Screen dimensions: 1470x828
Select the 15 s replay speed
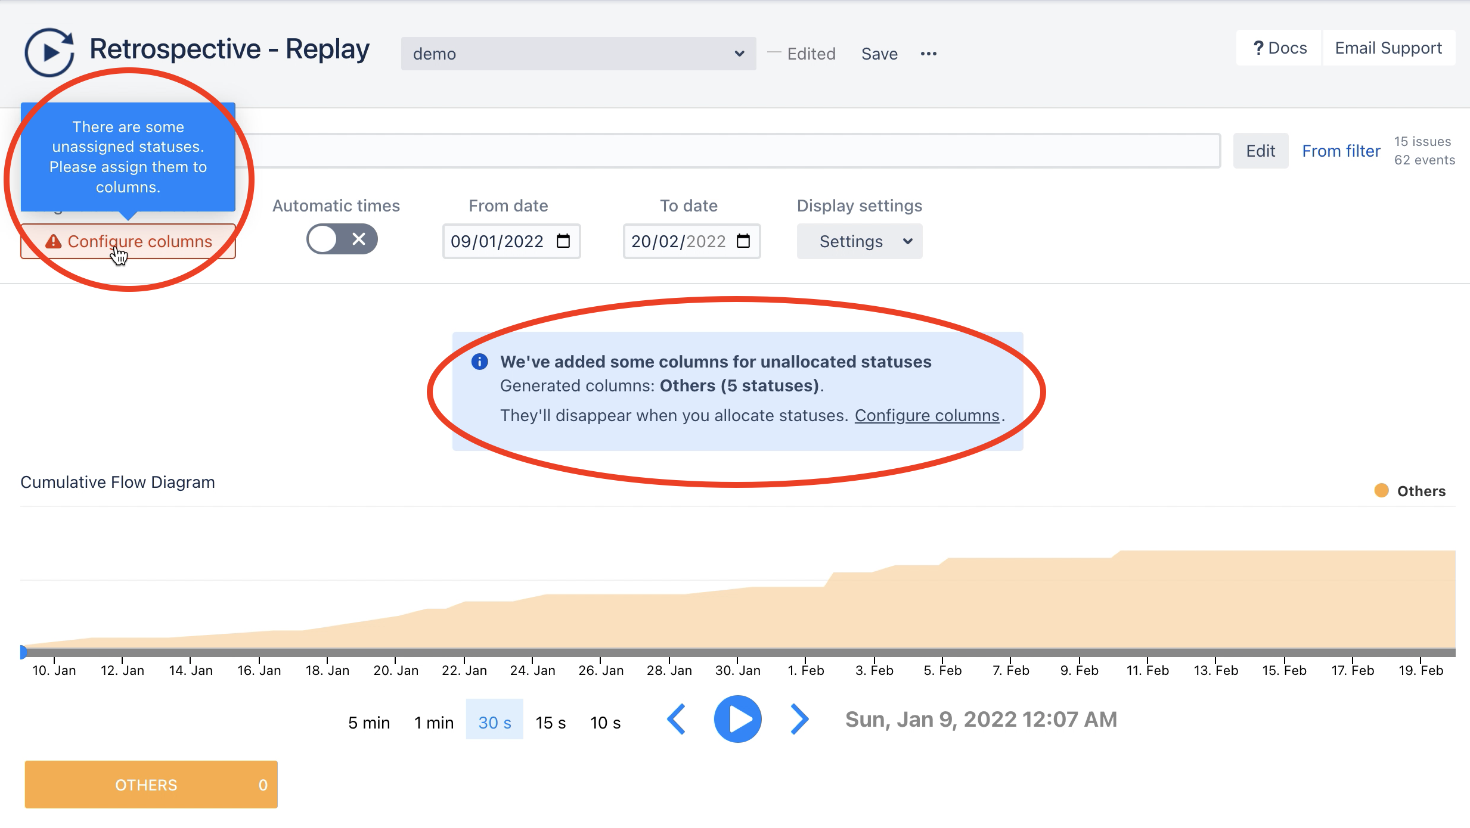551,723
